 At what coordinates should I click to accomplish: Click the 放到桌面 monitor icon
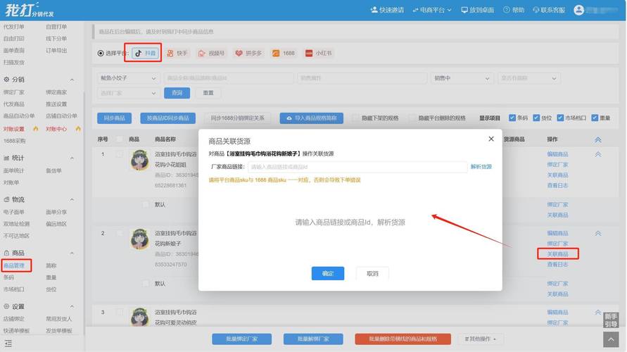[x=464, y=10]
